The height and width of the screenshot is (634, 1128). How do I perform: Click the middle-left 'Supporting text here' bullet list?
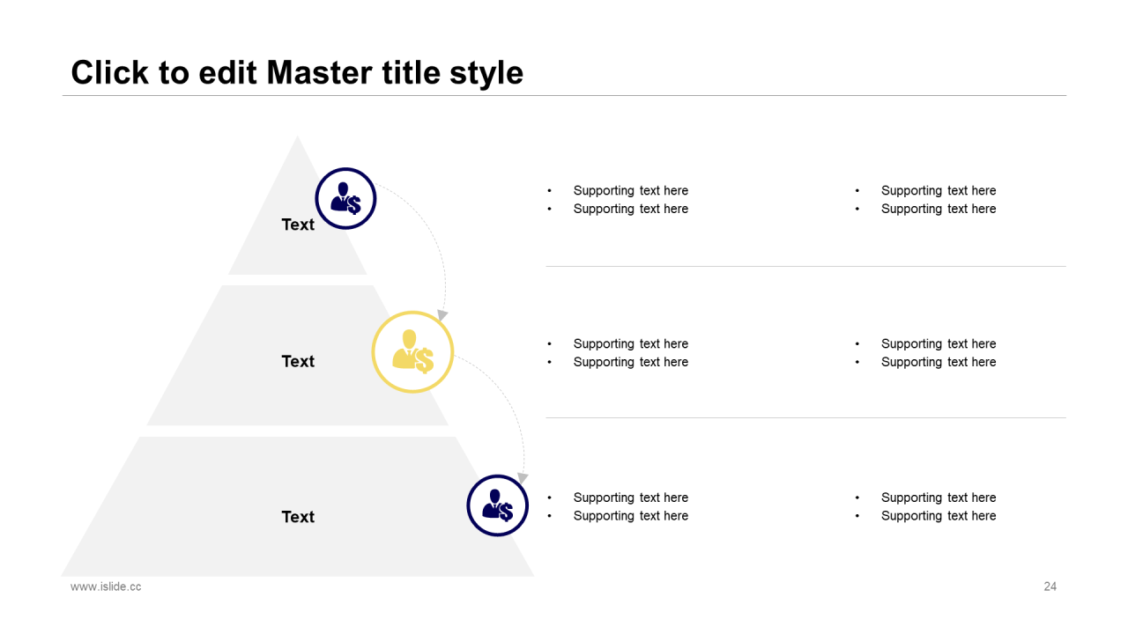click(x=618, y=353)
